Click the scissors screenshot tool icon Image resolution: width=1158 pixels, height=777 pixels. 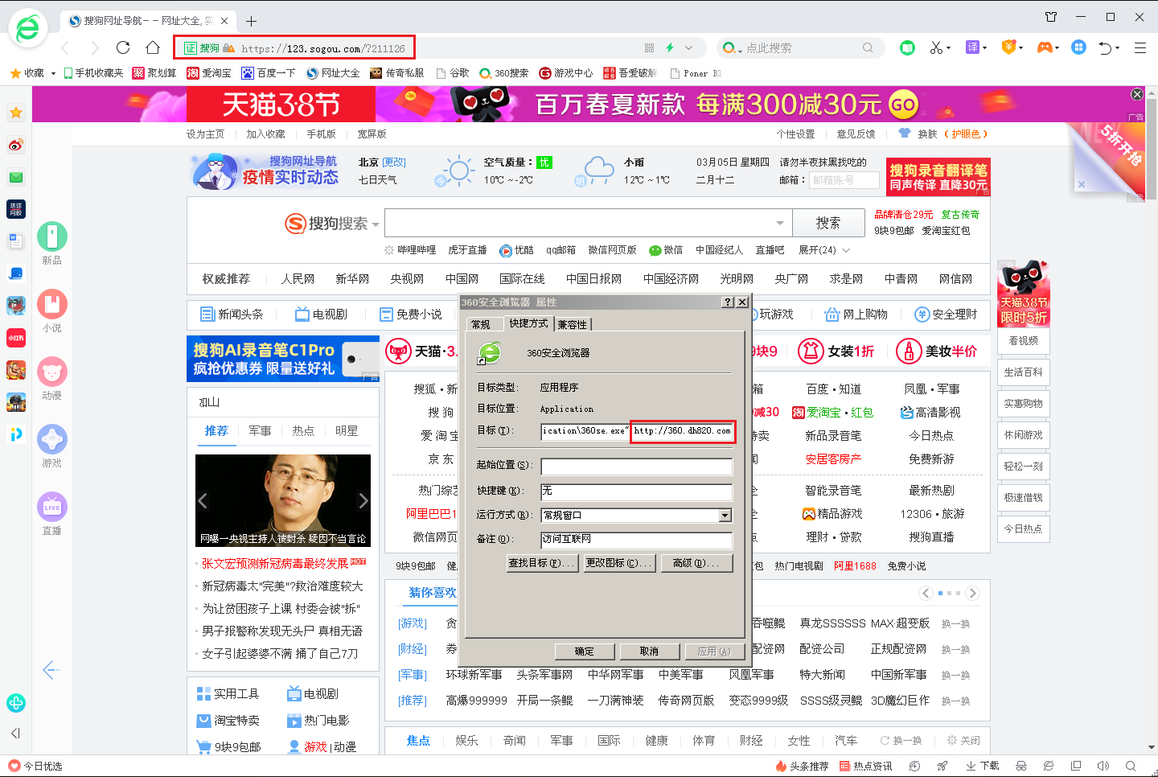point(936,47)
